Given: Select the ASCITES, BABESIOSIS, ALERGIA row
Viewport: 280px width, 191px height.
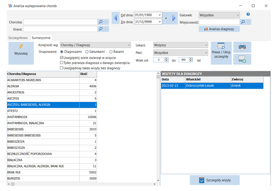Looking at the screenshot, I should pos(52,105).
